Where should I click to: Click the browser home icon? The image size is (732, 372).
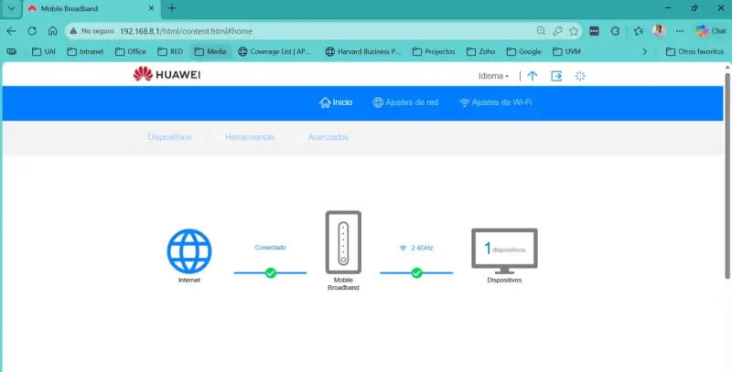point(53,31)
